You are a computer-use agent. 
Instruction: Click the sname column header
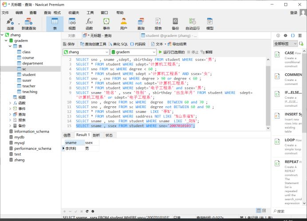[74, 143]
